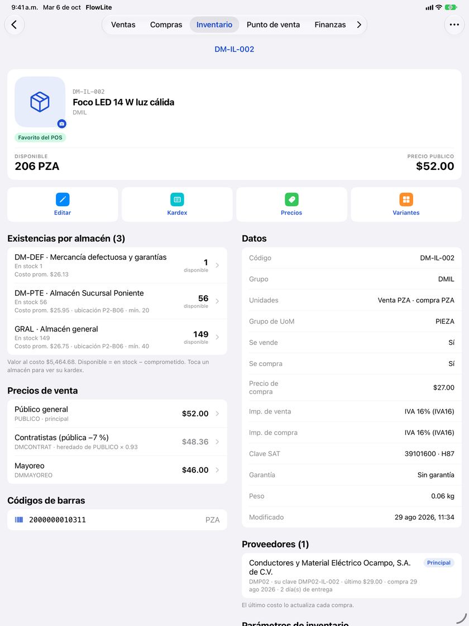Tap Sin garantía value
The image size is (469, 626).
[436, 475]
